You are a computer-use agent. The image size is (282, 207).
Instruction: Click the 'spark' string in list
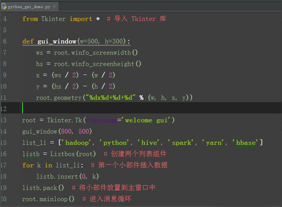click(181, 143)
